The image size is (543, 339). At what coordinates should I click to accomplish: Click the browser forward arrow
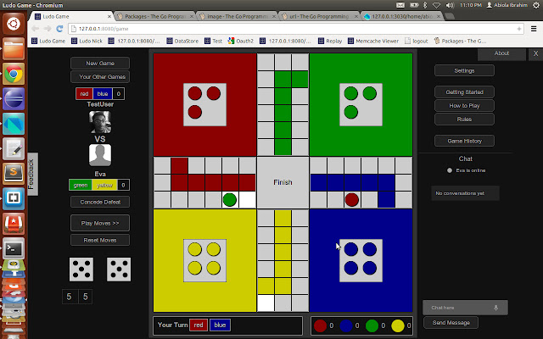tap(48, 29)
